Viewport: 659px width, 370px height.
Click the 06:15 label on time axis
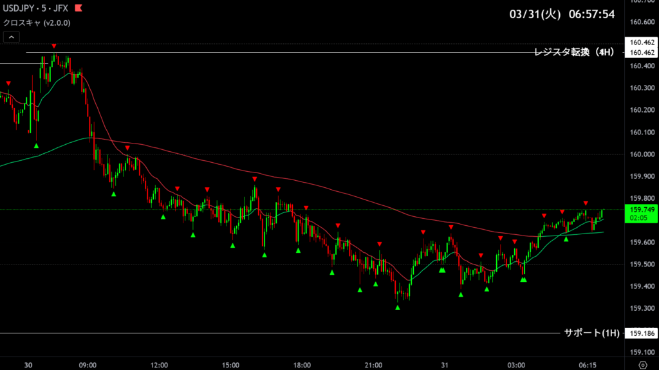click(x=587, y=365)
